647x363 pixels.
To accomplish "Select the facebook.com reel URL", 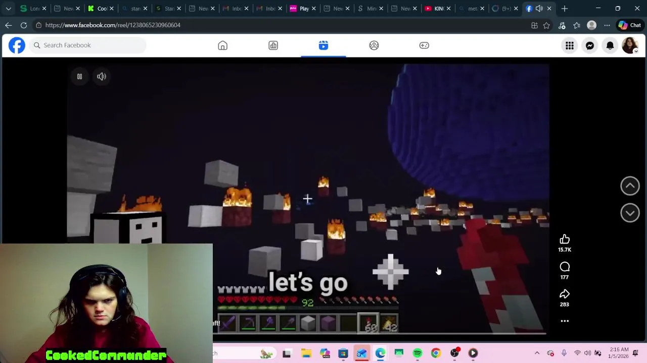I will coord(113,25).
